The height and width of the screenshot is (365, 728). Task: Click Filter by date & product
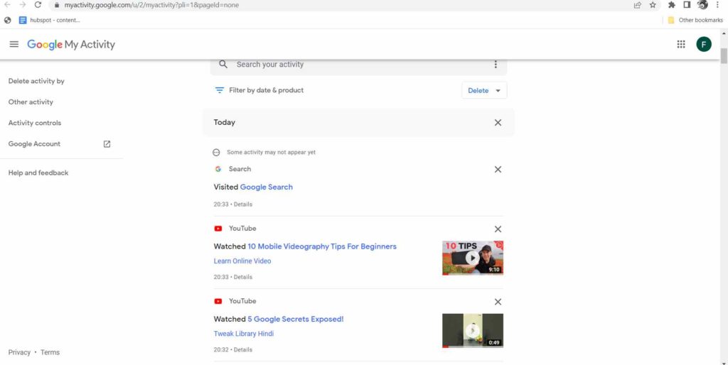pos(266,90)
